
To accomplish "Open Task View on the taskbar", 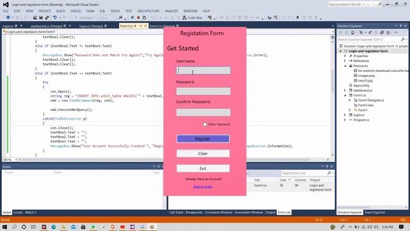I will (x=33, y=227).
